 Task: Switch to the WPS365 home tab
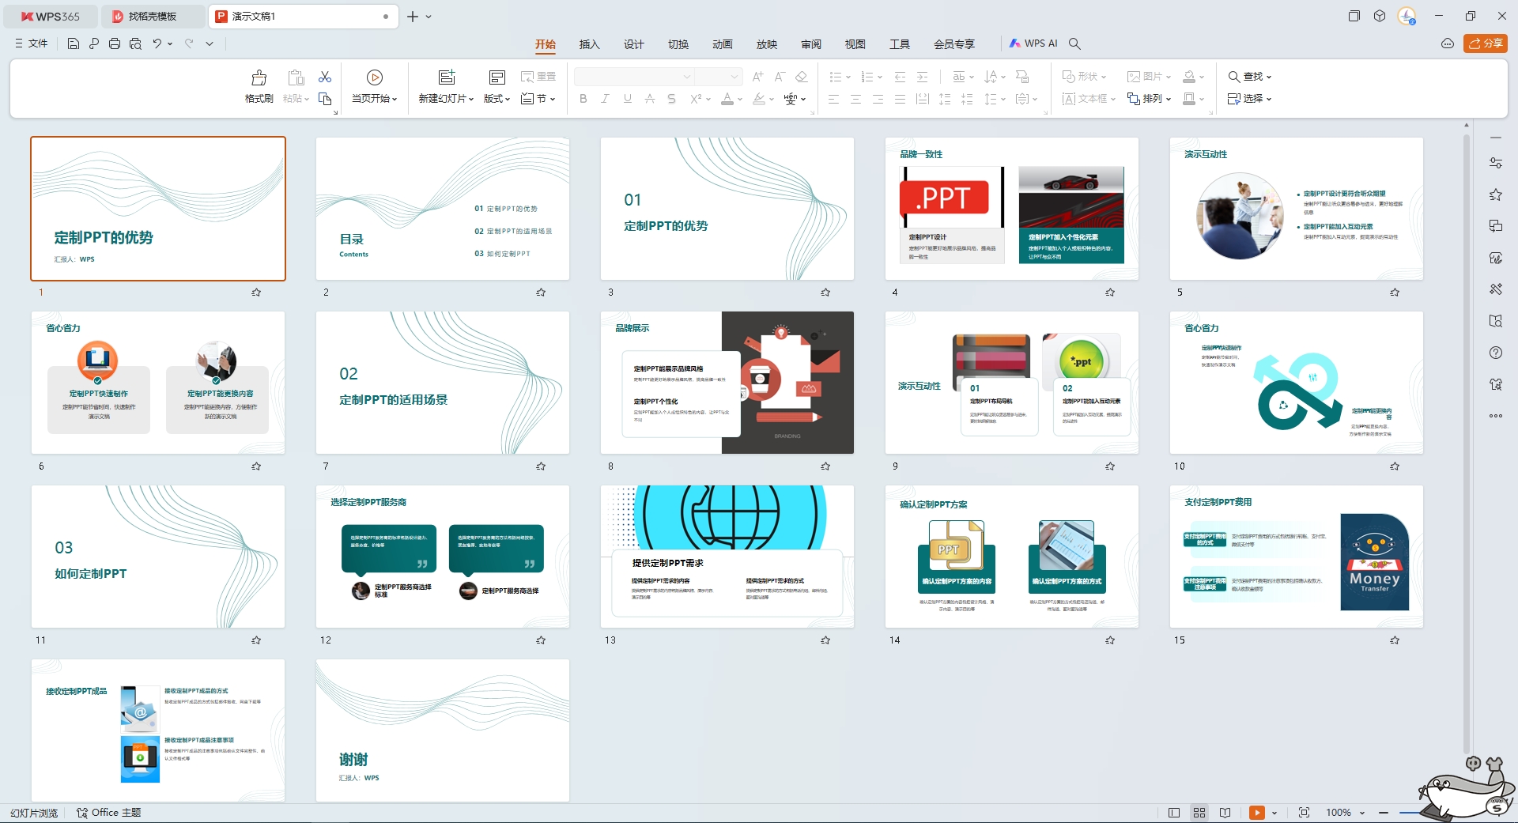tap(51, 16)
